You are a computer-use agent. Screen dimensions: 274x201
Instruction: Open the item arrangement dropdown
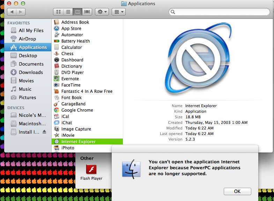point(119,12)
